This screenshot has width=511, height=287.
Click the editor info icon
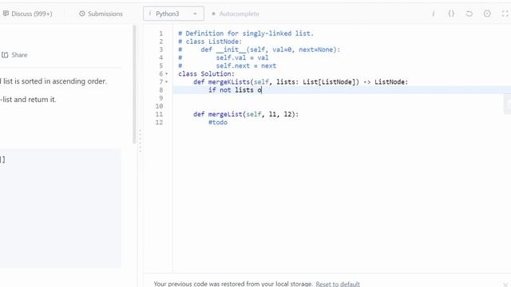pyautogui.click(x=433, y=14)
